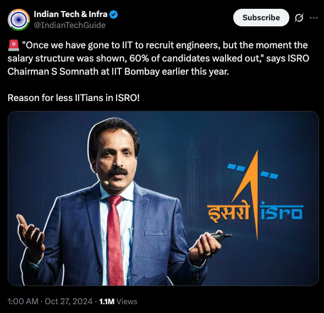Image resolution: width=324 pixels, height=313 pixels.
Task: Open the 1:00 AM post timestamp
Action: [x=23, y=301]
